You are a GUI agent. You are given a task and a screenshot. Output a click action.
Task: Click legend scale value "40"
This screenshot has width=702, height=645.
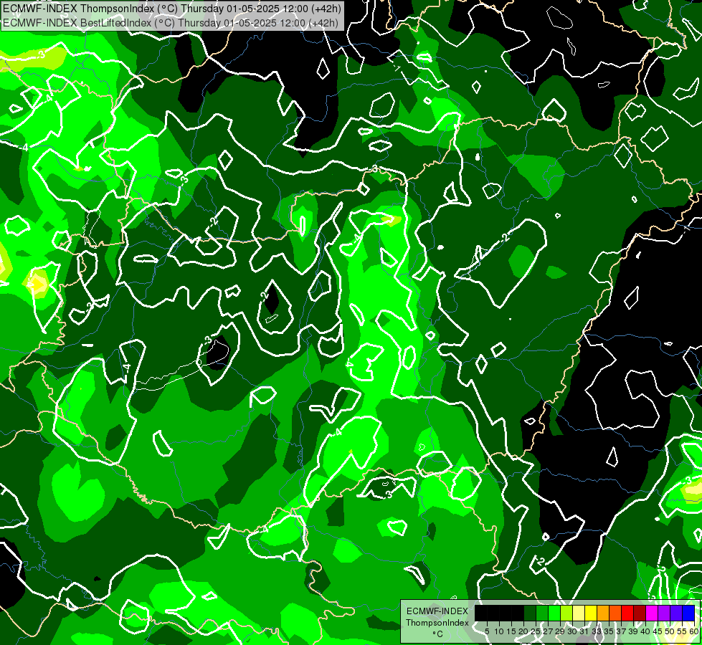pos(645,631)
